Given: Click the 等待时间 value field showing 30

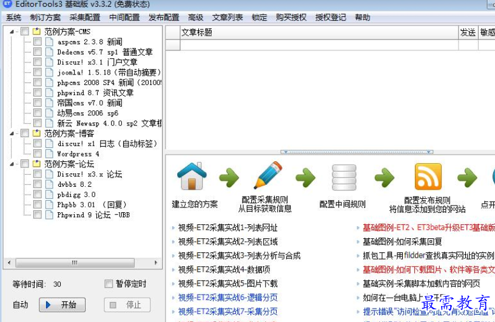Looking at the screenshot, I should pos(57,284).
